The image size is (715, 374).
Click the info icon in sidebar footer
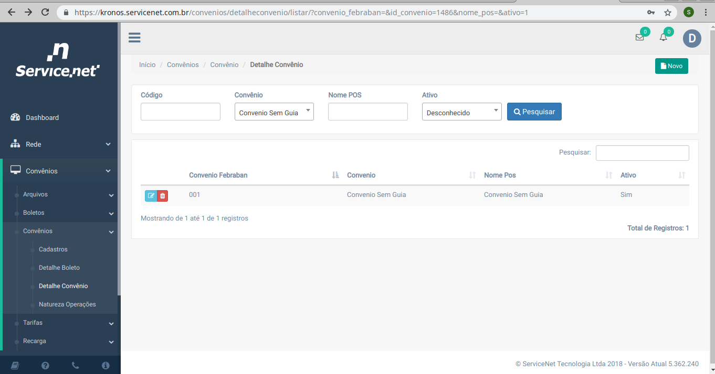(106, 366)
